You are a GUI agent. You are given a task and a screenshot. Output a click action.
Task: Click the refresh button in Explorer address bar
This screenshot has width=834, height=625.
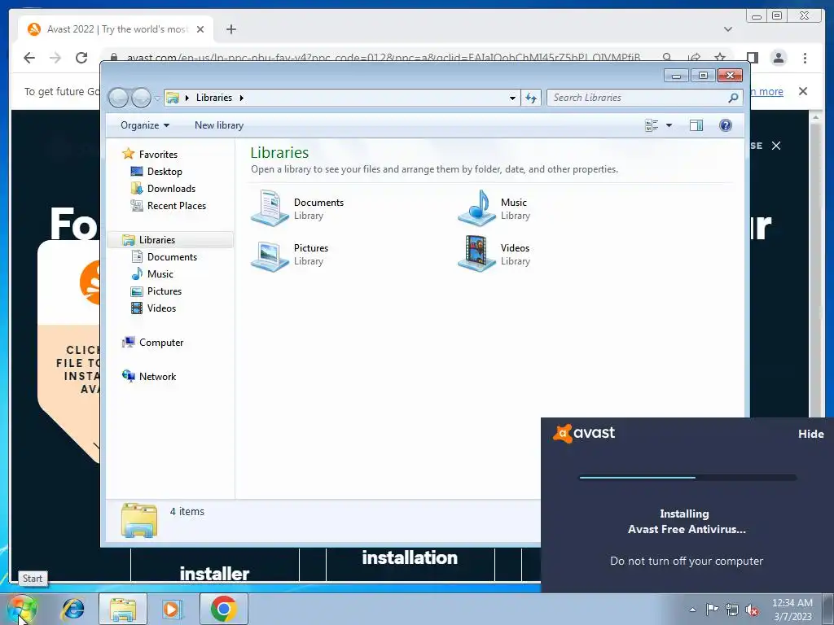(531, 98)
